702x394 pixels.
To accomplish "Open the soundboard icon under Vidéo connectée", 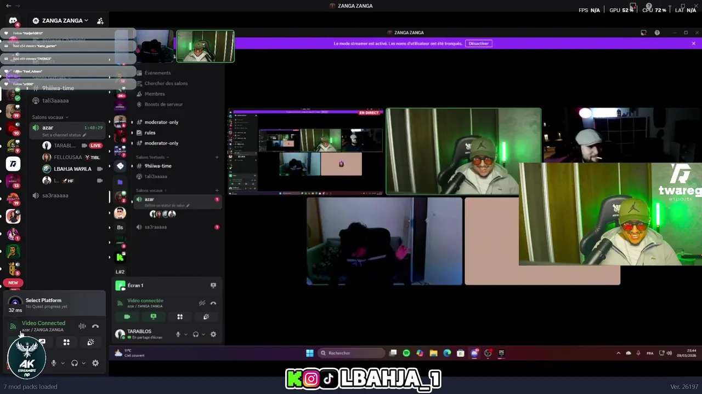I will (x=206, y=317).
